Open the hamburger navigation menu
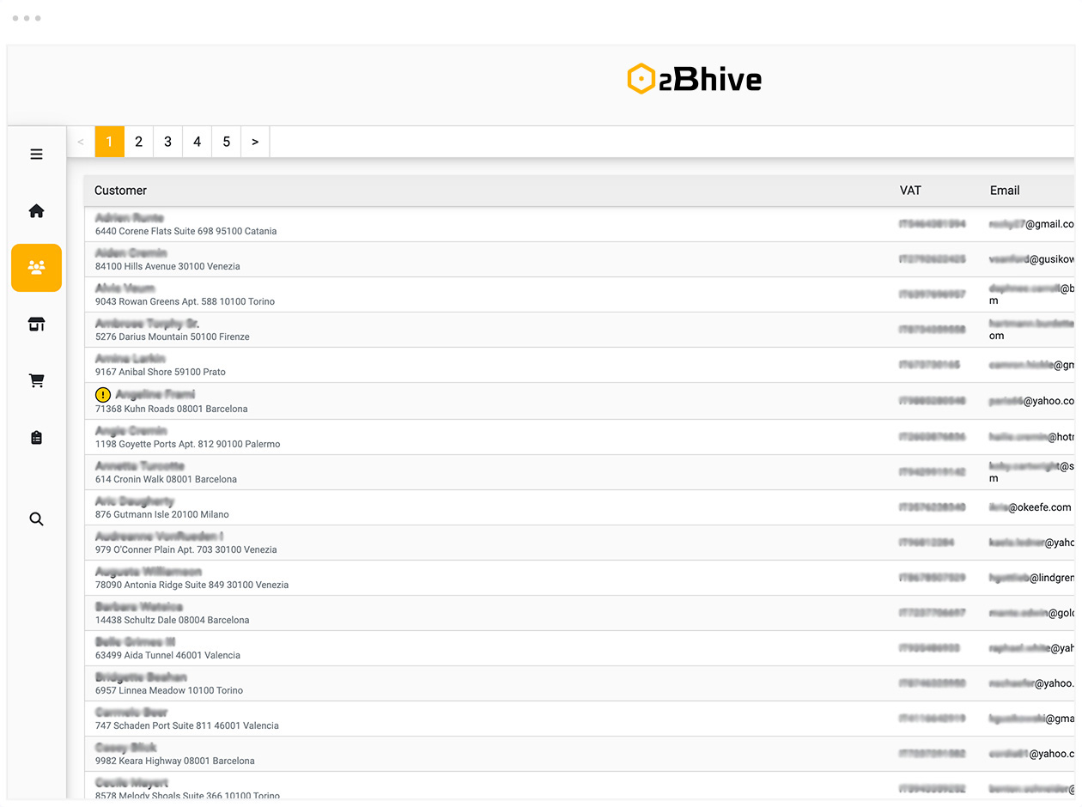Screen dimensions: 1082x807 [36, 154]
